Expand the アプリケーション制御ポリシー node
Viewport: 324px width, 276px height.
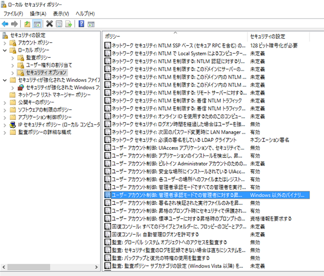(x=5, y=117)
